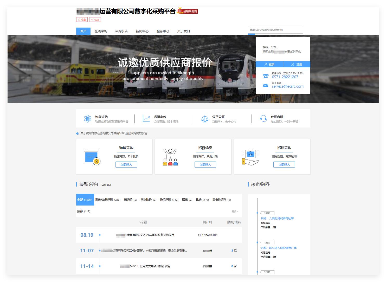Click the 公平公正 balance scale icon

[205, 119]
